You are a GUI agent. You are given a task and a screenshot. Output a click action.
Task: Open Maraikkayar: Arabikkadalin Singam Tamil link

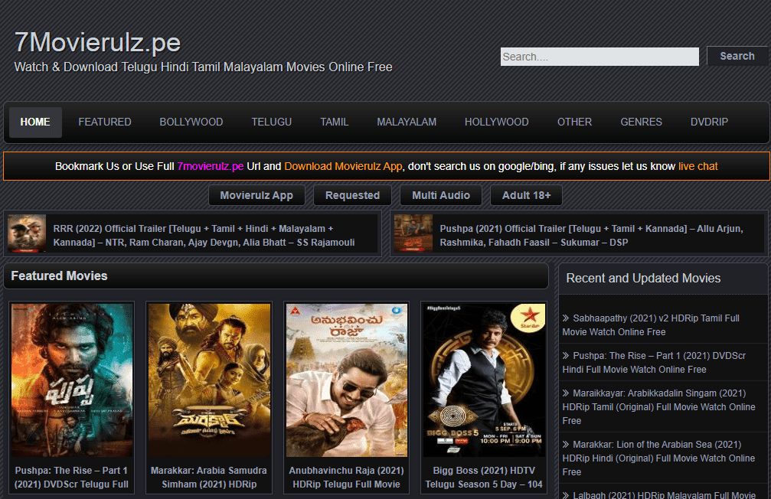click(x=659, y=406)
